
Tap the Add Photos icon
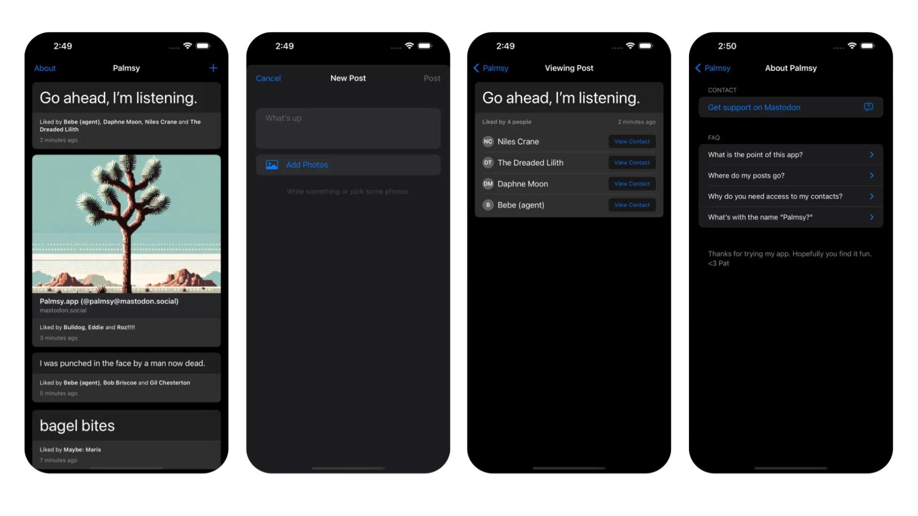click(271, 164)
